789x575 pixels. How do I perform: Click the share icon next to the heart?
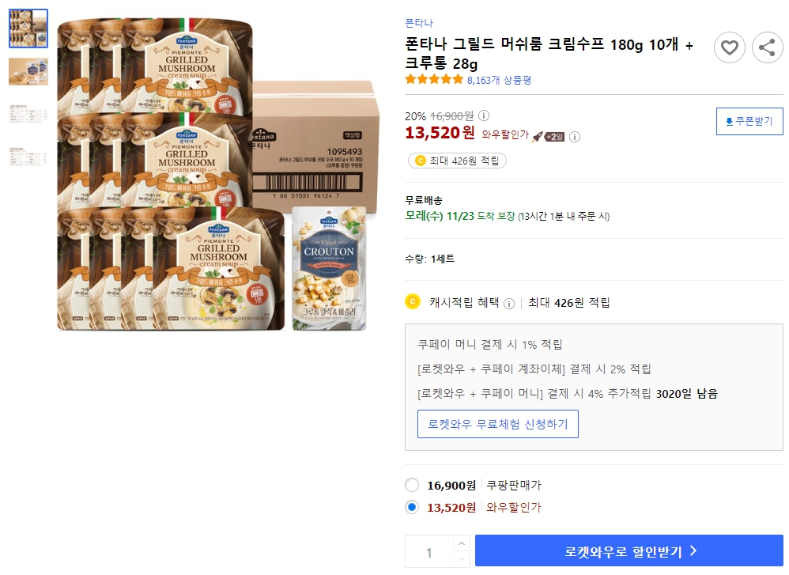[766, 47]
